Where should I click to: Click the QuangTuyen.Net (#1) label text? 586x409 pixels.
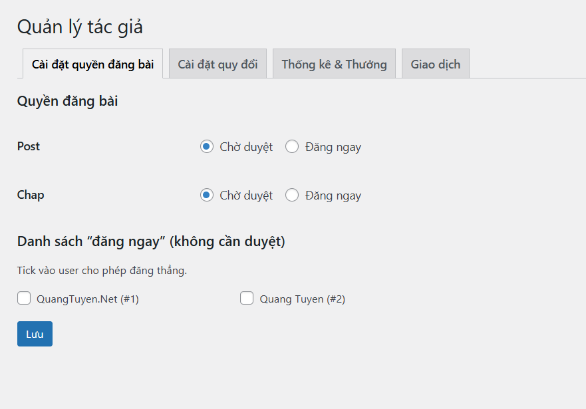coord(88,299)
